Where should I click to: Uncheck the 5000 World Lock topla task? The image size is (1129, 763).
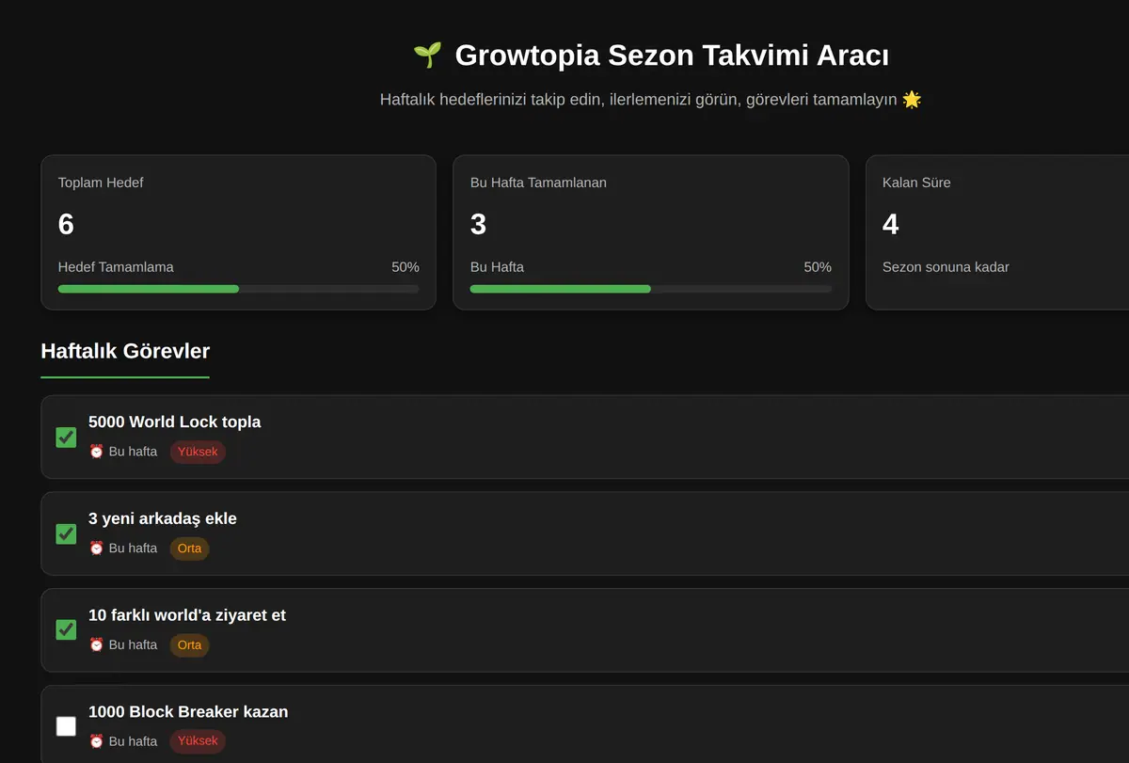[x=66, y=437]
